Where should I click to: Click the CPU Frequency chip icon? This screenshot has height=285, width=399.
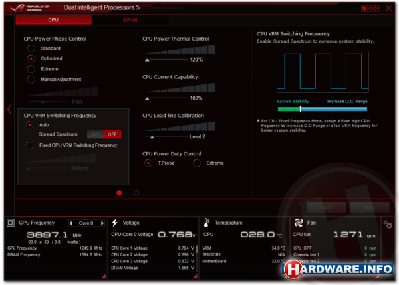point(11,223)
